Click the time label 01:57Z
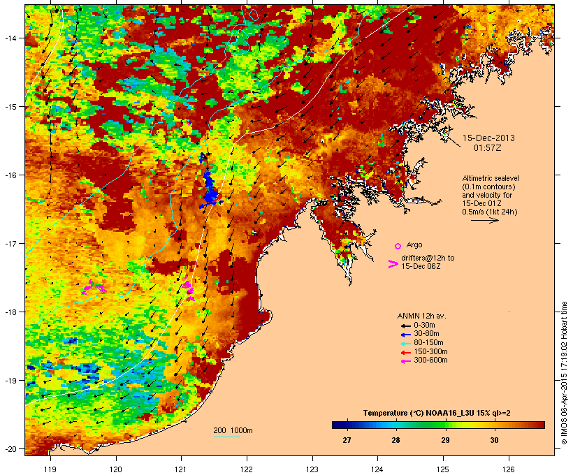The width and height of the screenshot is (573, 475). pos(488,148)
